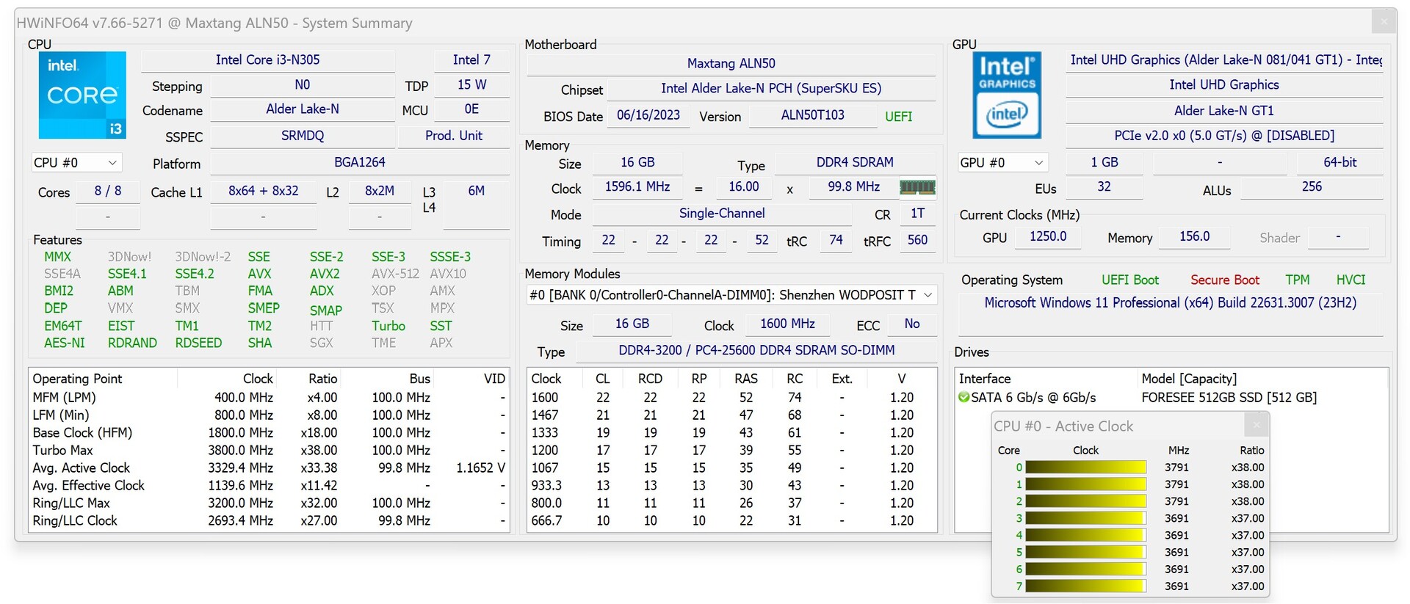1410x604 pixels.
Task: Click the Alder Lake-N GT1 field
Action: coord(1224,111)
